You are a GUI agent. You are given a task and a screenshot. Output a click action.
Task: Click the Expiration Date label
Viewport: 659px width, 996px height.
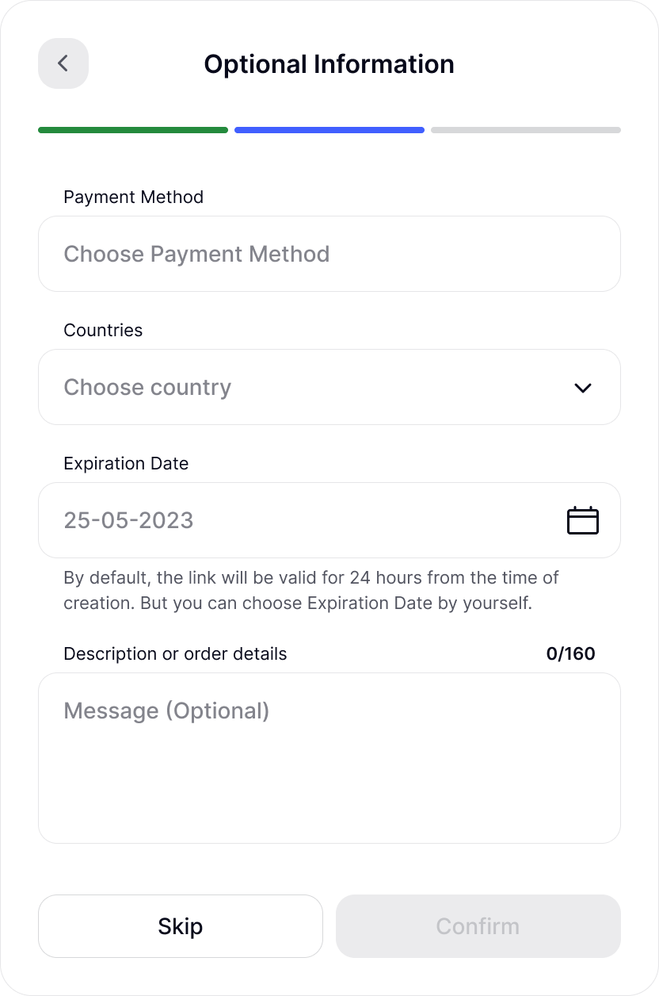pyautogui.click(x=126, y=463)
